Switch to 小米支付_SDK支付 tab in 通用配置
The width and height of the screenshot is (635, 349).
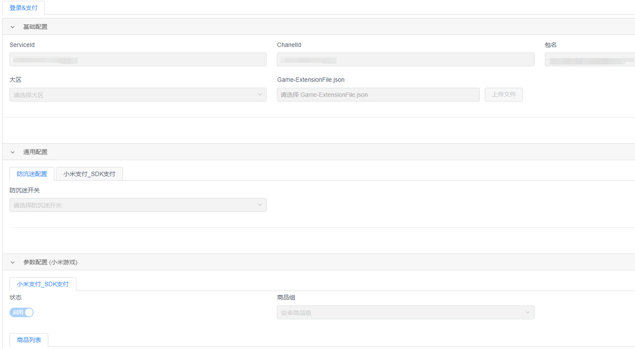pyautogui.click(x=89, y=174)
